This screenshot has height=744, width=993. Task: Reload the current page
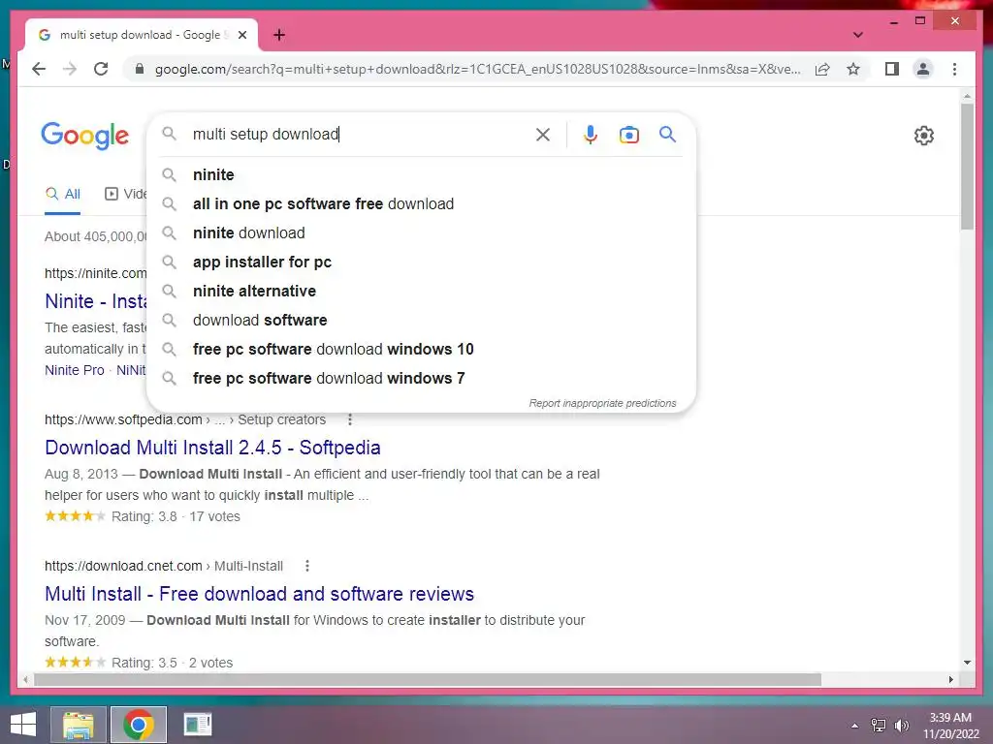[x=101, y=69]
